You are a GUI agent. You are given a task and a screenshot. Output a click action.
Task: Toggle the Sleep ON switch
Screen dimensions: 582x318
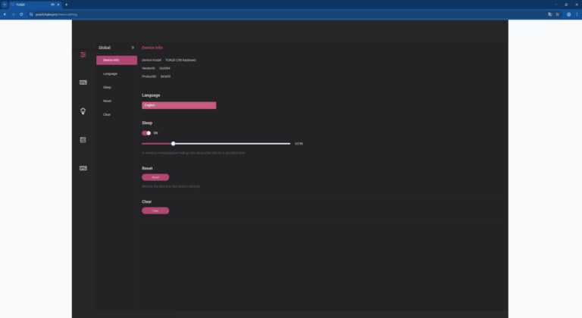(x=146, y=132)
